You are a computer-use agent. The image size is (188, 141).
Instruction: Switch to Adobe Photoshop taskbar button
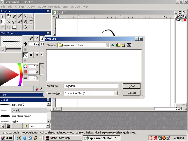(63, 138)
